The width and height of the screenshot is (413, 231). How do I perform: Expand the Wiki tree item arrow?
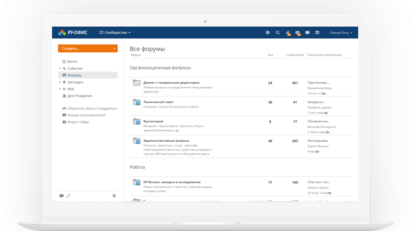[x=60, y=89]
